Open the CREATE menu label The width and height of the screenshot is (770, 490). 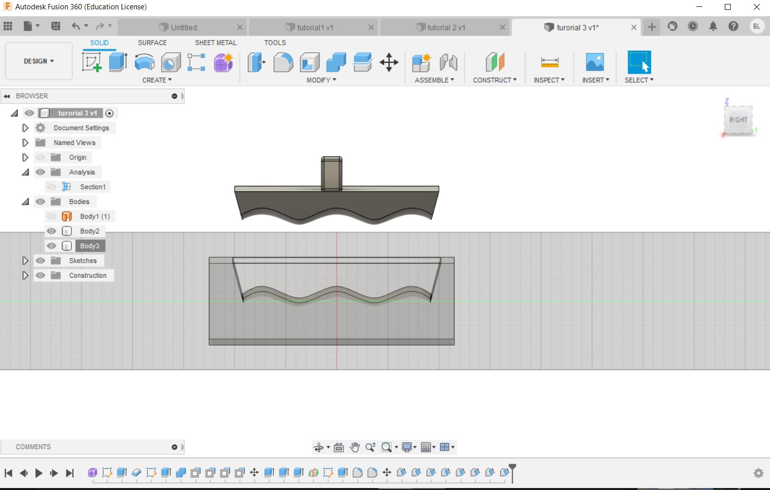coord(157,80)
